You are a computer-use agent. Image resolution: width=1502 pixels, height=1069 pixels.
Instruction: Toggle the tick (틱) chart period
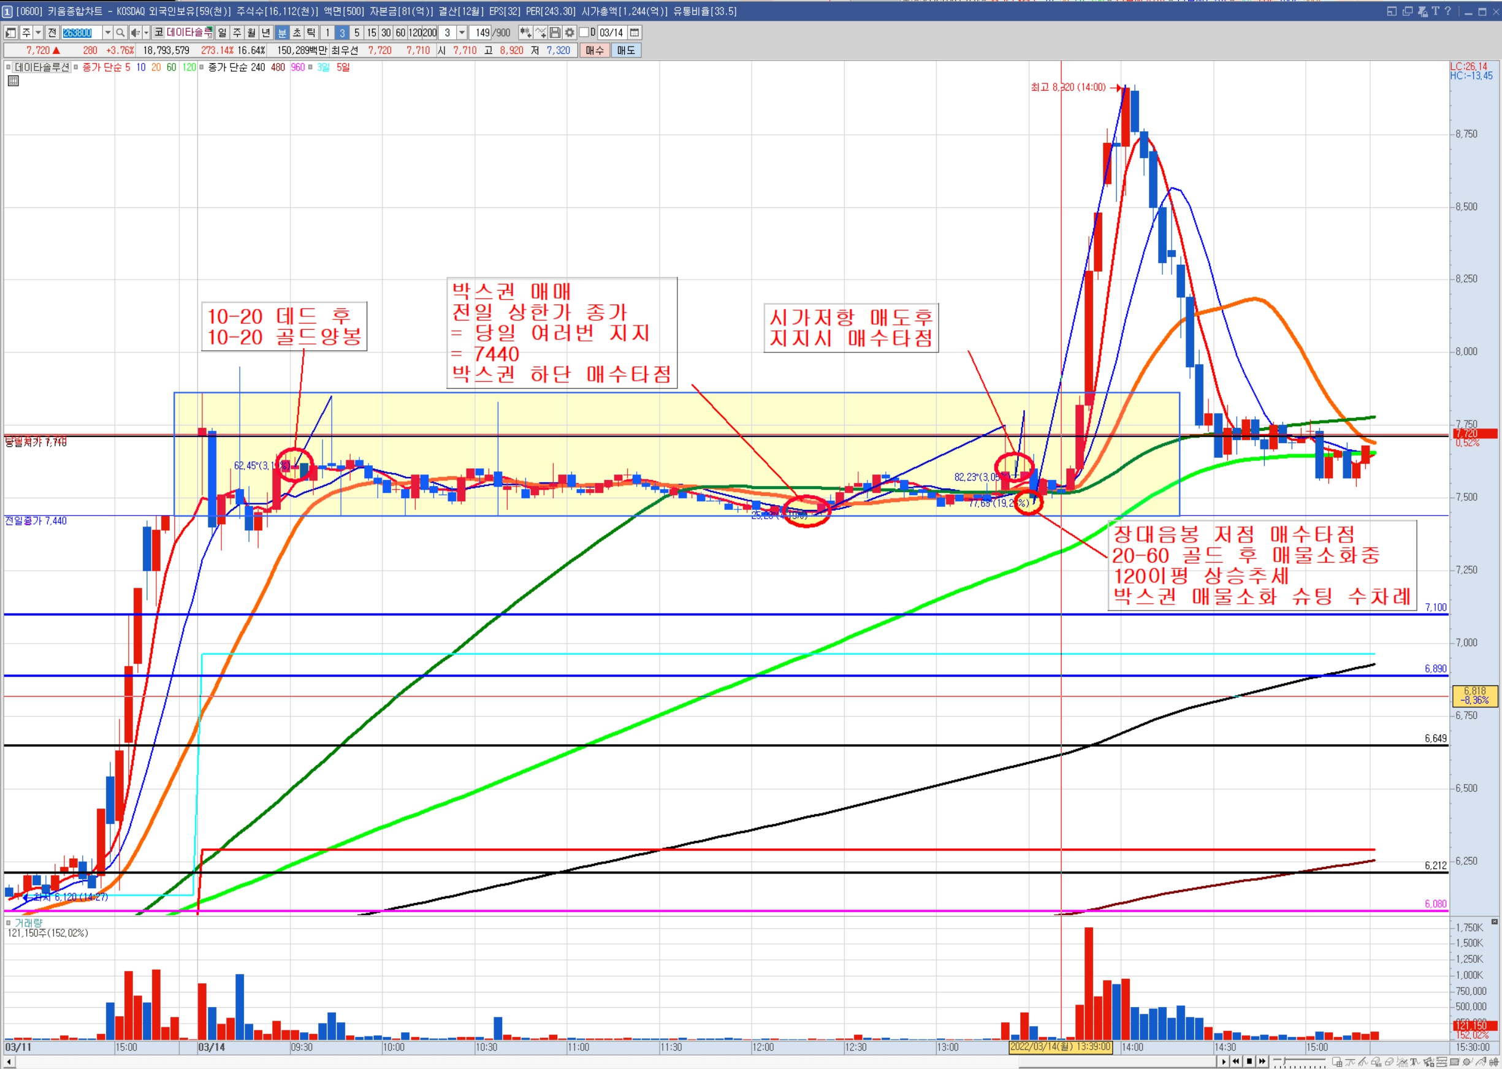click(x=311, y=32)
